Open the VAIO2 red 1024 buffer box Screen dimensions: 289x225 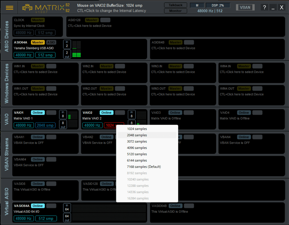coord(110,125)
